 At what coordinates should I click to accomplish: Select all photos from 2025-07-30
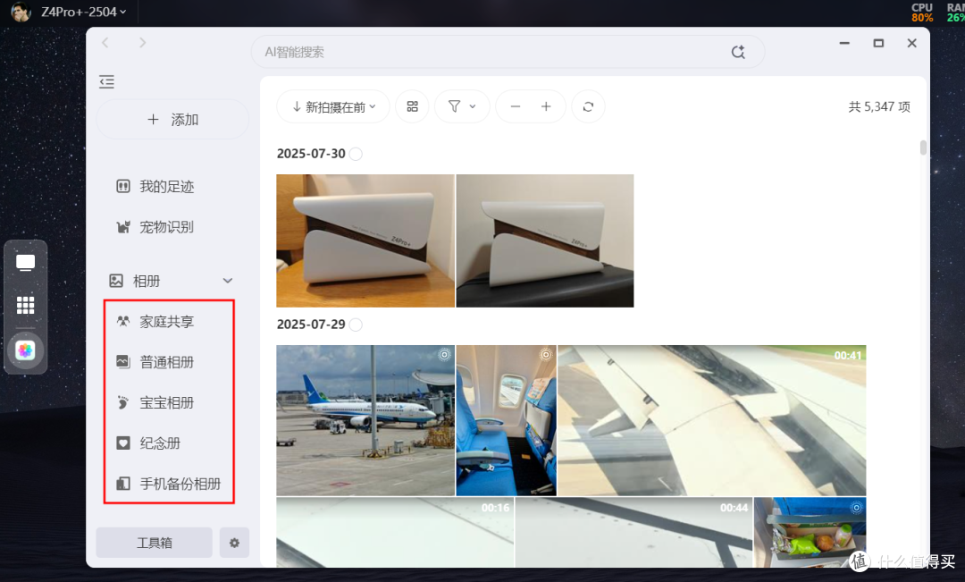356,154
